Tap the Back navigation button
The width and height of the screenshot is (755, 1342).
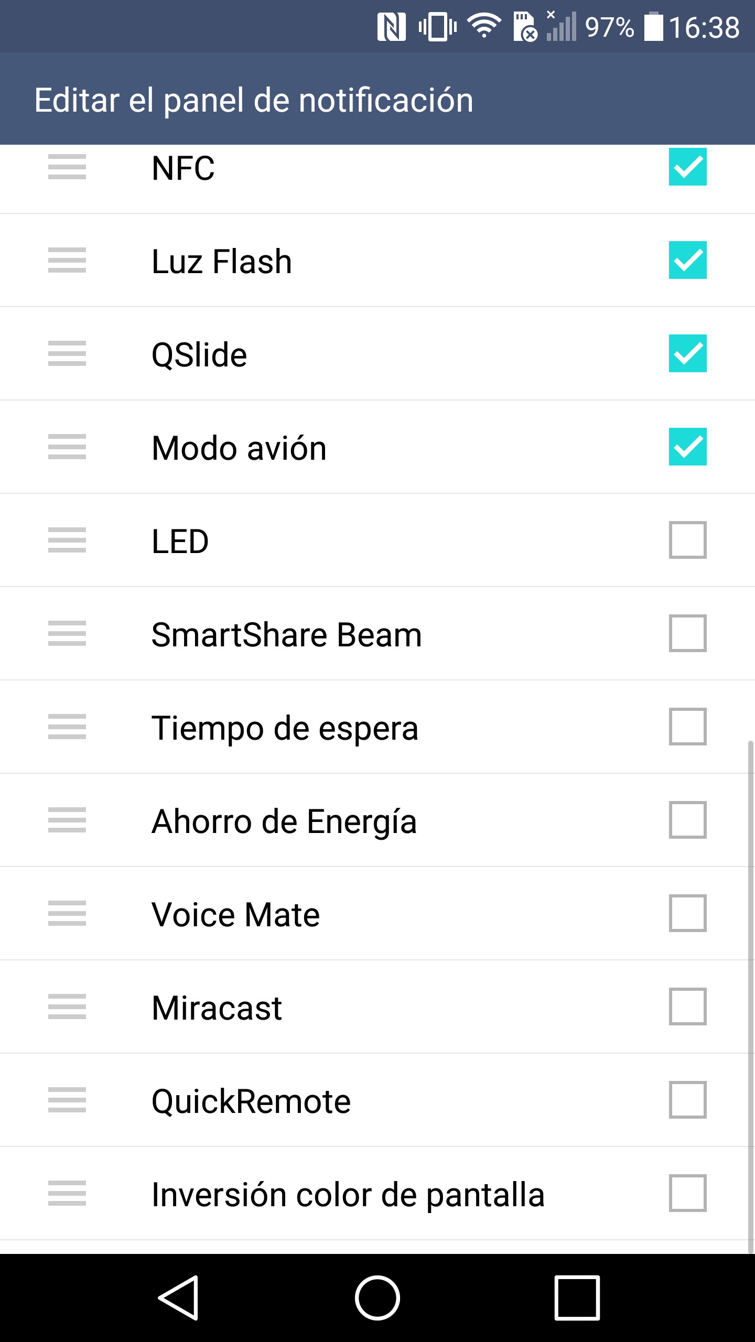coord(178,1297)
